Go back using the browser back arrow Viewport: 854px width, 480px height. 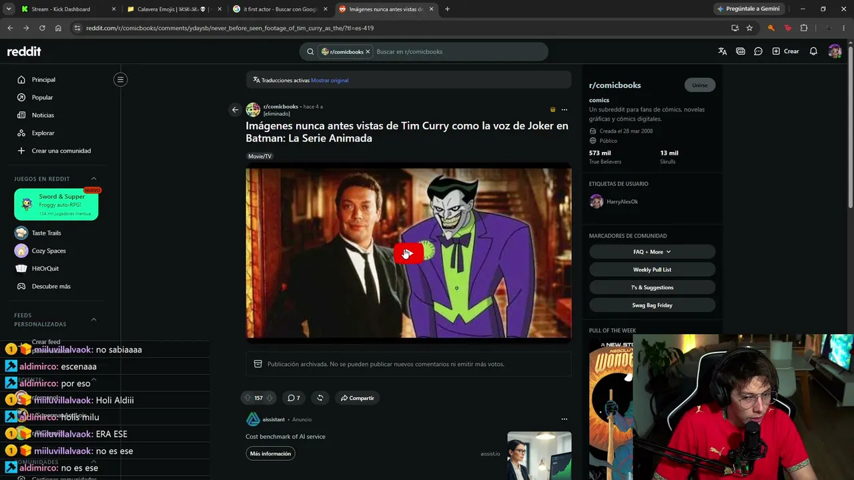click(10, 28)
